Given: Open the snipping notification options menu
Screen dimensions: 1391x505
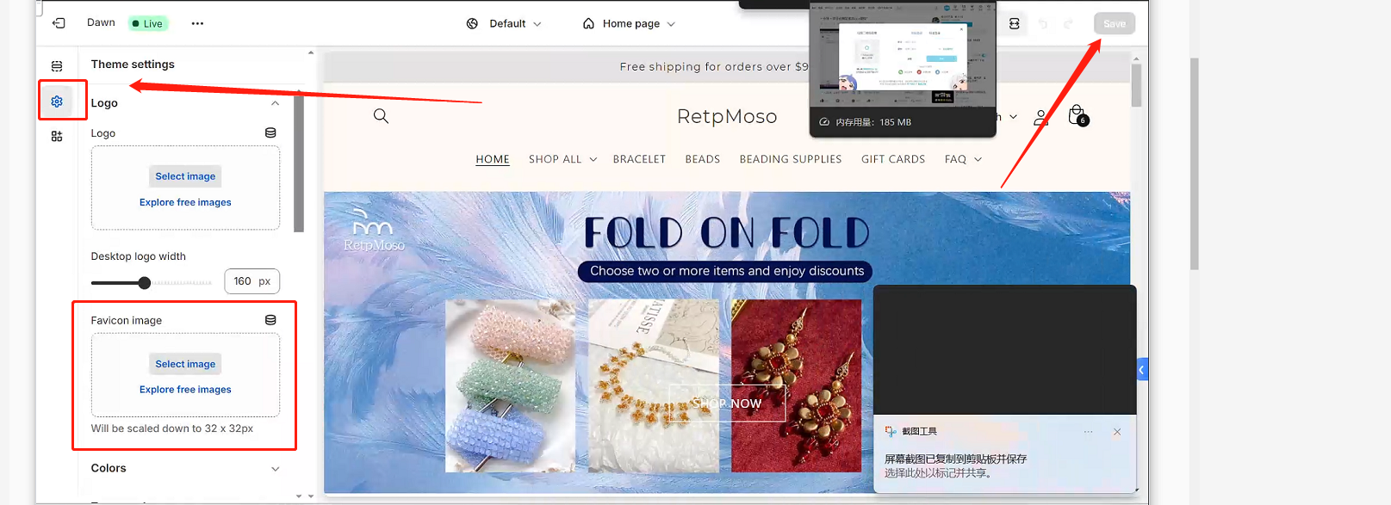Looking at the screenshot, I should pos(1089,432).
